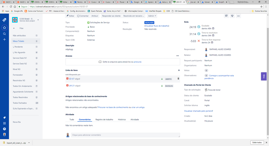269x146 pixels.
Task: Open Todos Em Andamento queue
Action: (x=25, y=86)
